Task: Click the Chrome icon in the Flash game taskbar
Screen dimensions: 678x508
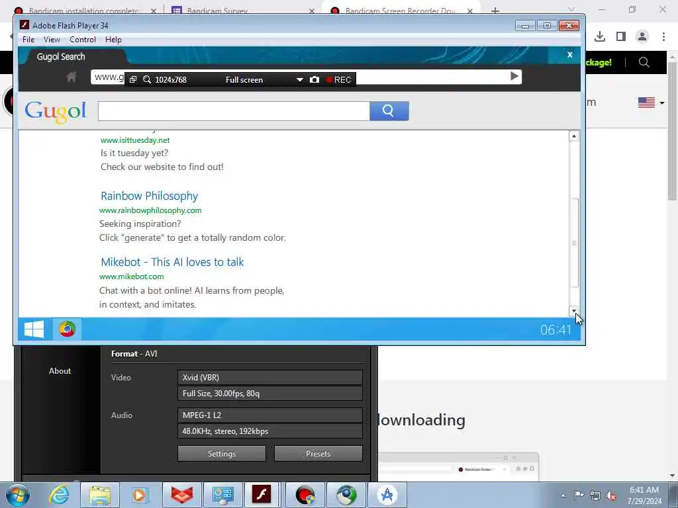Action: pyautogui.click(x=67, y=329)
